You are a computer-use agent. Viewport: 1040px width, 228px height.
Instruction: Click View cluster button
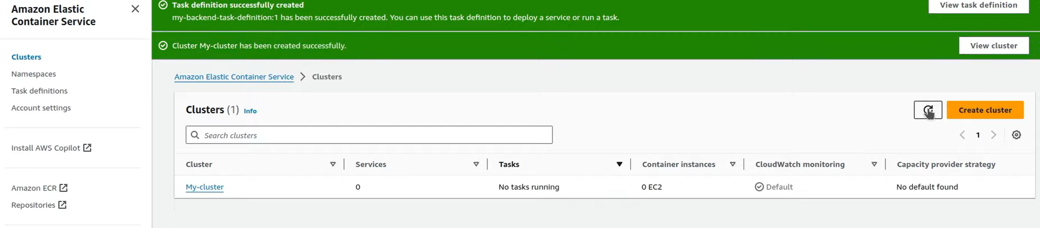tap(994, 45)
